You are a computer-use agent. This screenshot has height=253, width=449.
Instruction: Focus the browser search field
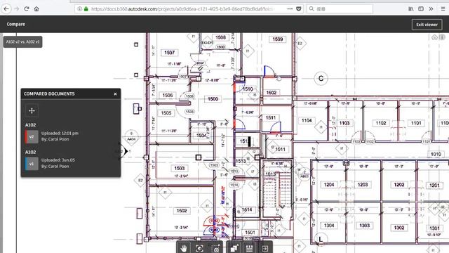[x=340, y=9]
